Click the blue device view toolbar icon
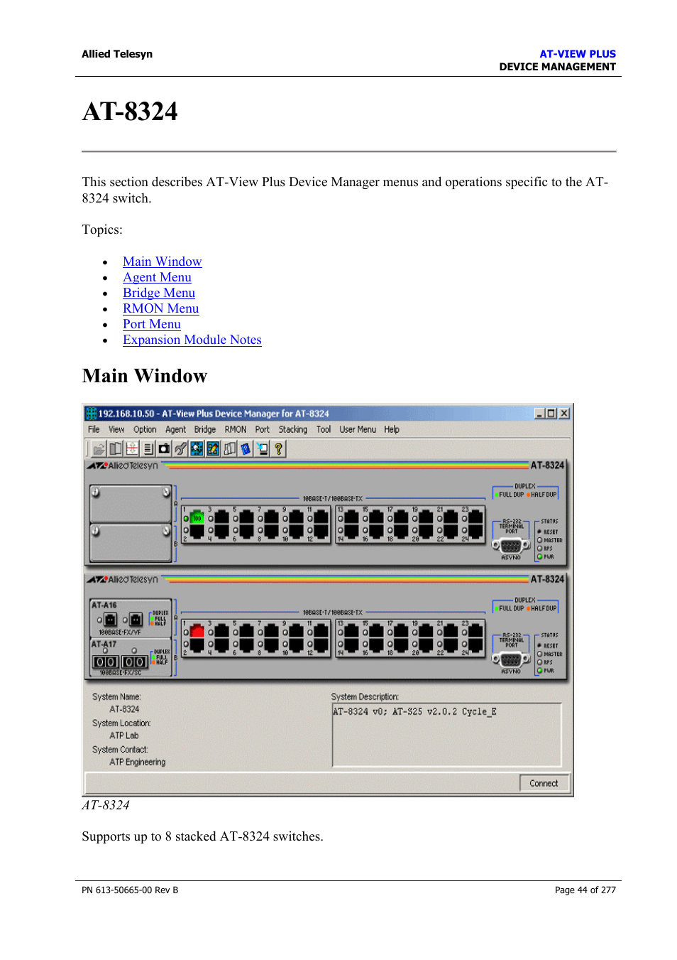677x960 pixels. pyautogui.click(x=197, y=449)
